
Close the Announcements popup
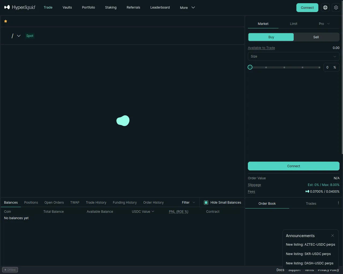pos(333,235)
